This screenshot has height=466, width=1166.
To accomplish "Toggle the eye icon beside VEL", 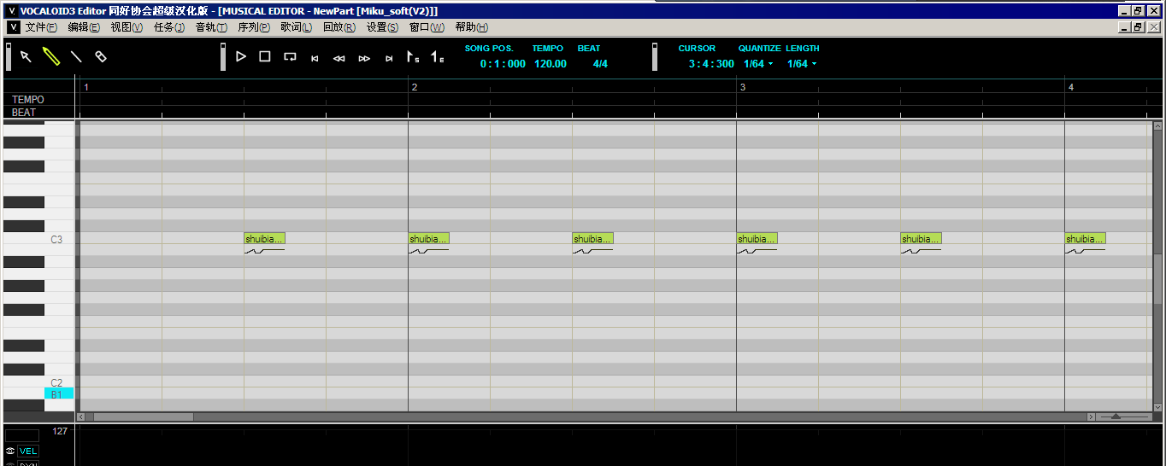I will point(10,451).
